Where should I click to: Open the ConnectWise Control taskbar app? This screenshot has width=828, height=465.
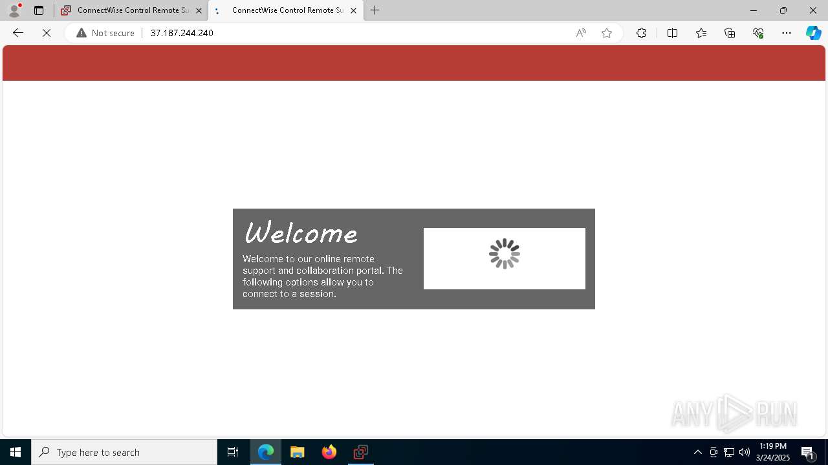tap(361, 452)
